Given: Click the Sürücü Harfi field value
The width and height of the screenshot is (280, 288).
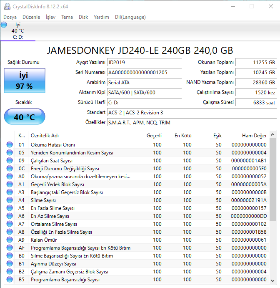Looking at the screenshot, I should 144,103.
